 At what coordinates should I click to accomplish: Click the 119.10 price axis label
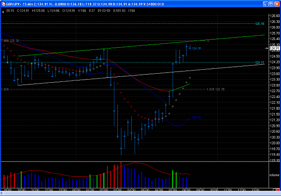tap(275, 160)
